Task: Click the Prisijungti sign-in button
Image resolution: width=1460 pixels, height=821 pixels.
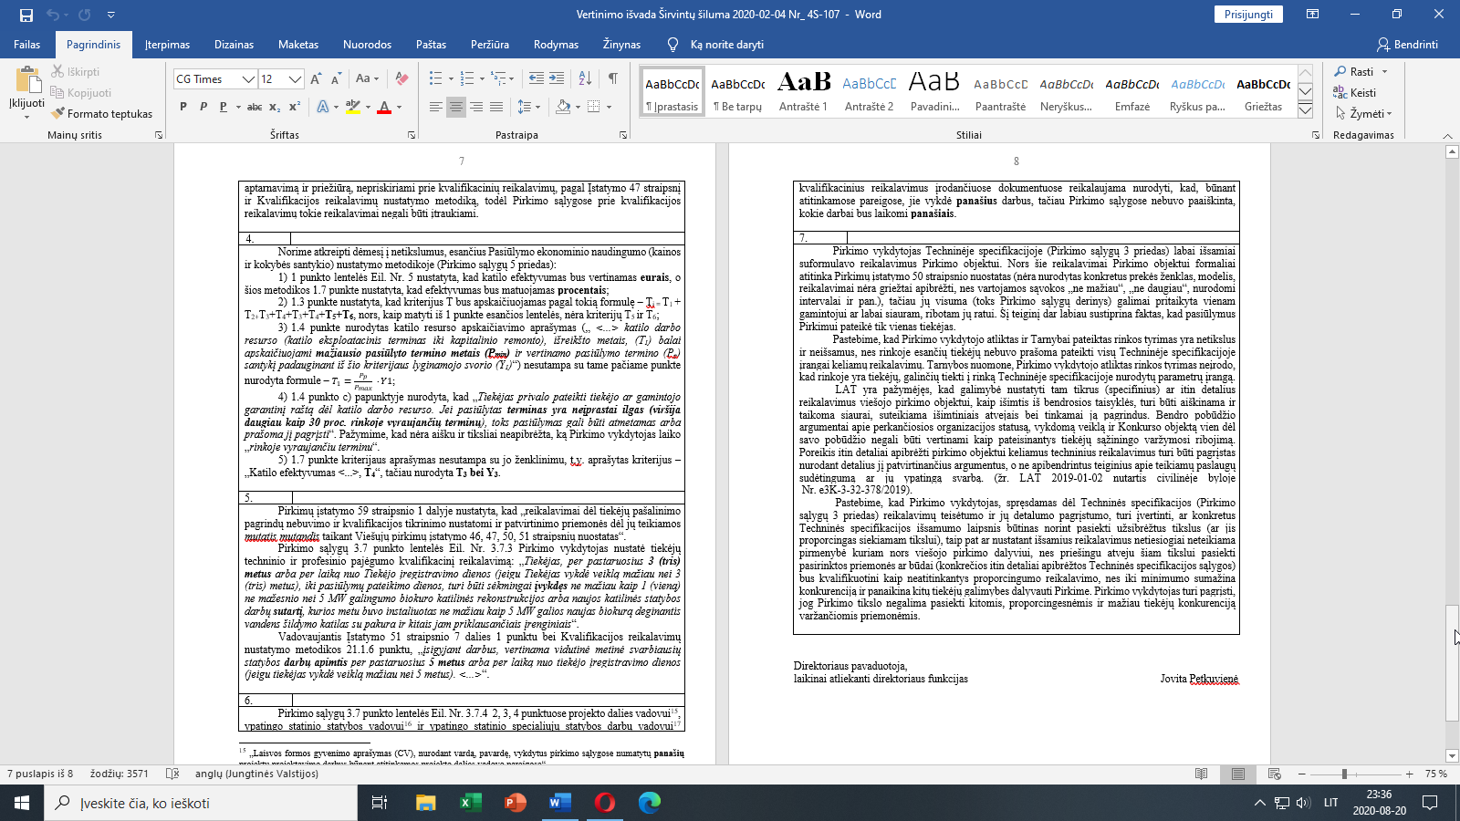Action: coord(1248,15)
